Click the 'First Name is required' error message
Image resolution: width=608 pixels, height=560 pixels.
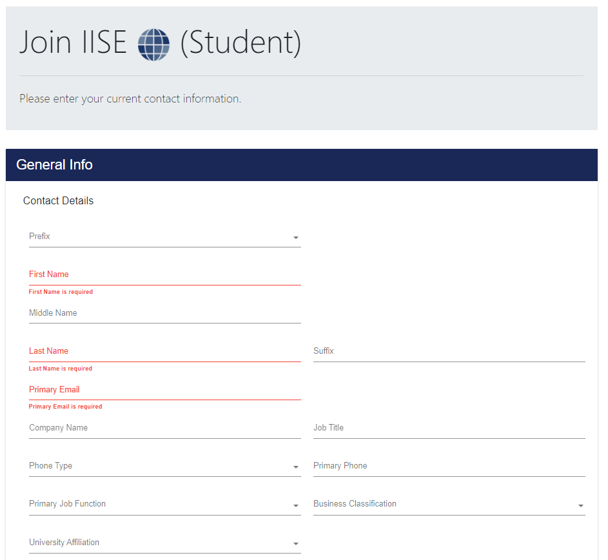[61, 292]
